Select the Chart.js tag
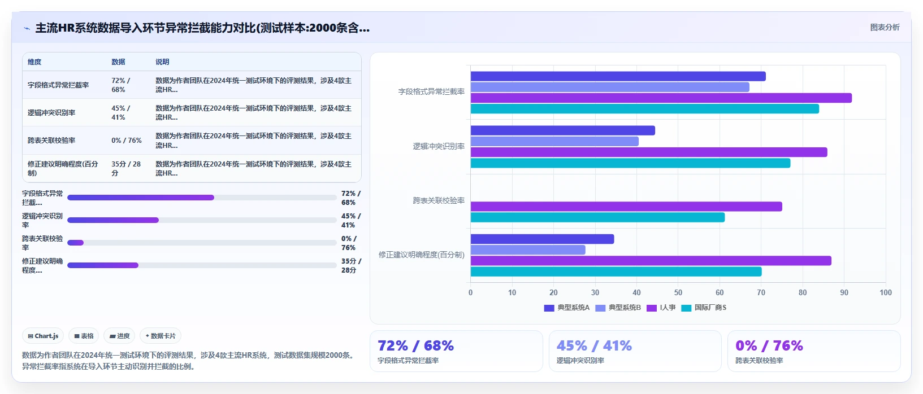This screenshot has height=394, width=923. pyautogui.click(x=43, y=336)
